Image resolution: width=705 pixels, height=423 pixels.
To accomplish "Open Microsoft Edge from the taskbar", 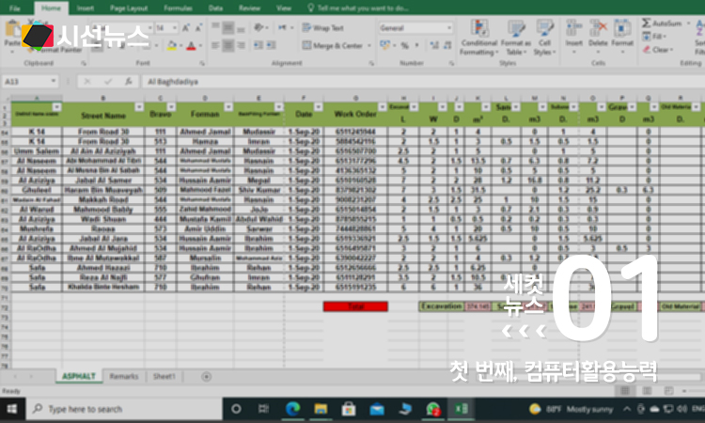I will click(x=291, y=409).
